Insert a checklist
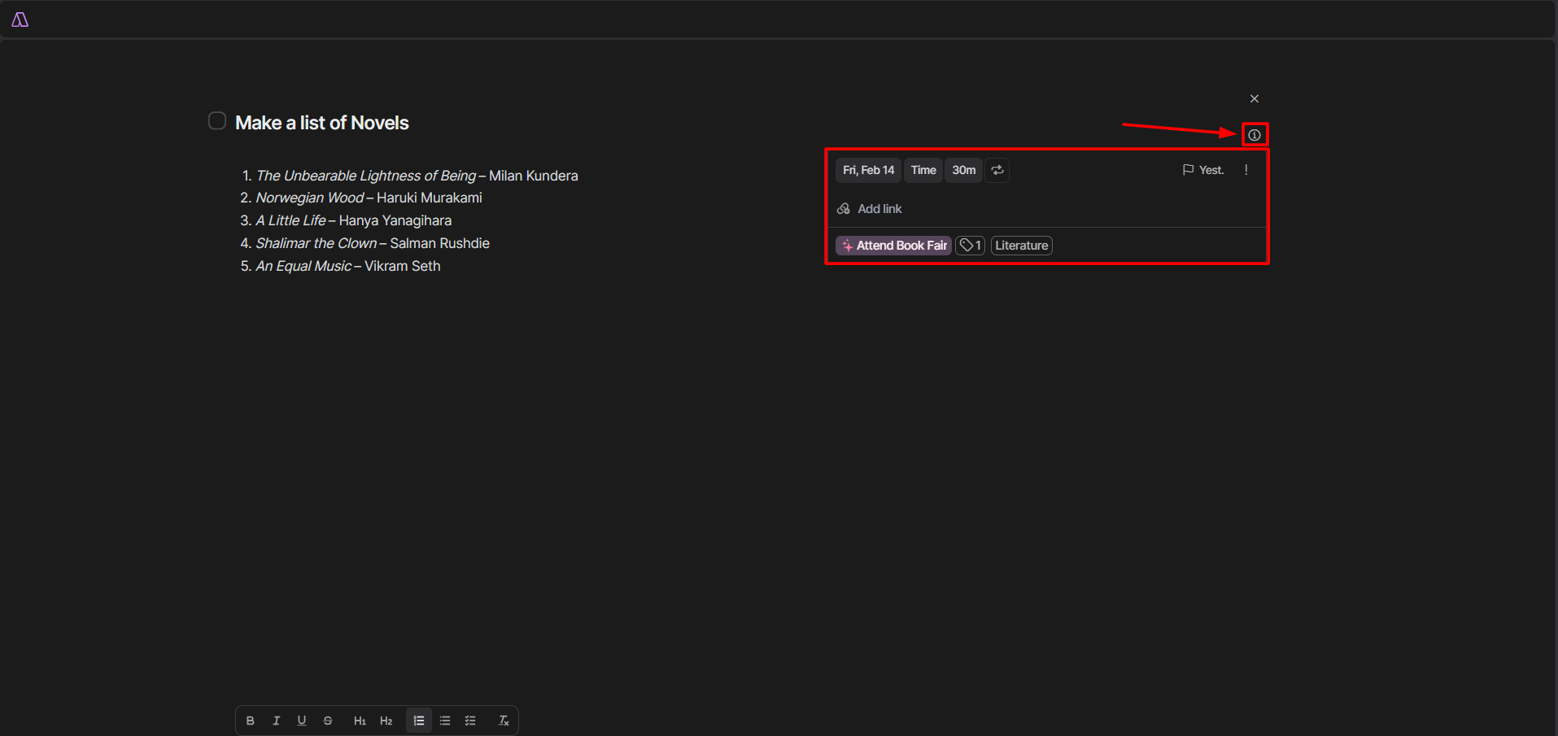 click(x=470, y=721)
